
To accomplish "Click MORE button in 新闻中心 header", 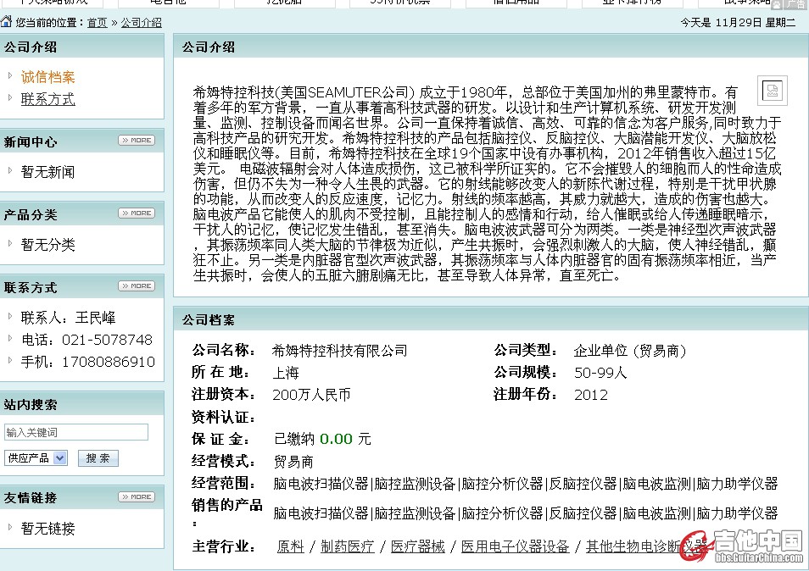I will coord(136,141).
